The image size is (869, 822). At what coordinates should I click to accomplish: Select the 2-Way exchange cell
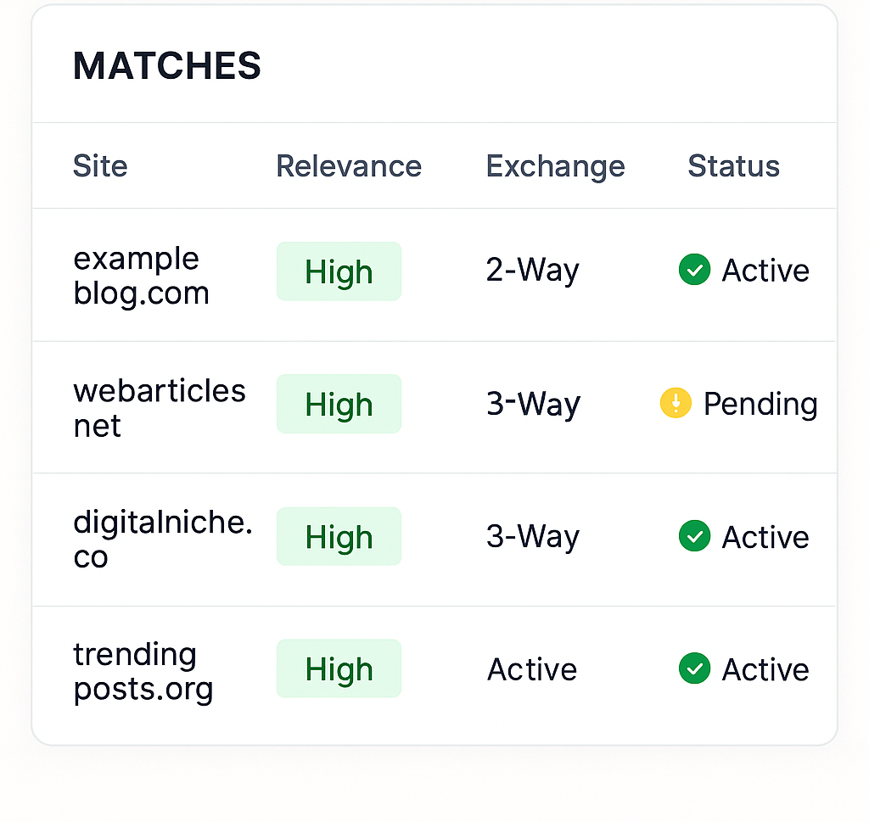click(x=532, y=271)
